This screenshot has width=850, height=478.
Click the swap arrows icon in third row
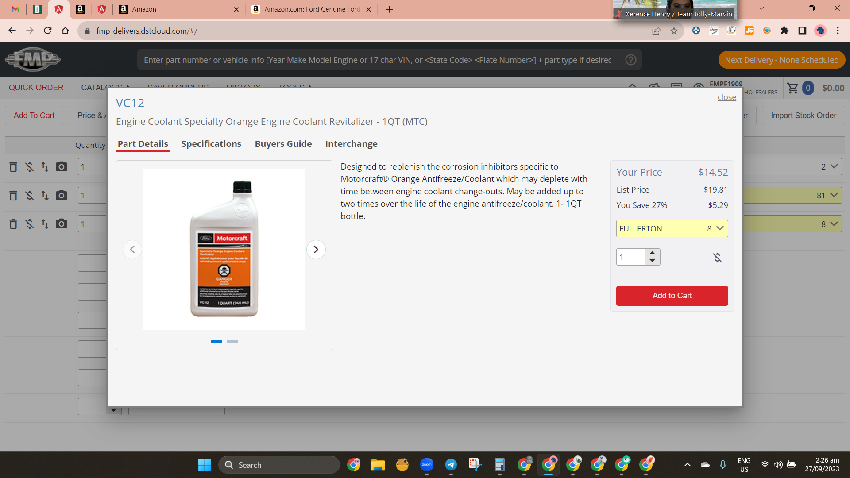point(45,224)
